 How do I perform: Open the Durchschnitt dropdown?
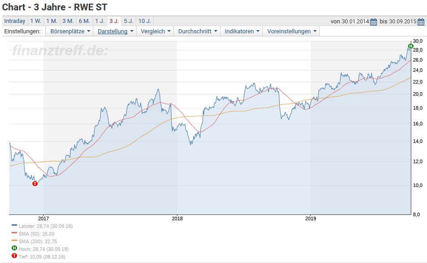coord(198,31)
